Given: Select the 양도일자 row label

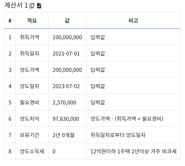Looking at the screenshot, I should coord(30,86).
